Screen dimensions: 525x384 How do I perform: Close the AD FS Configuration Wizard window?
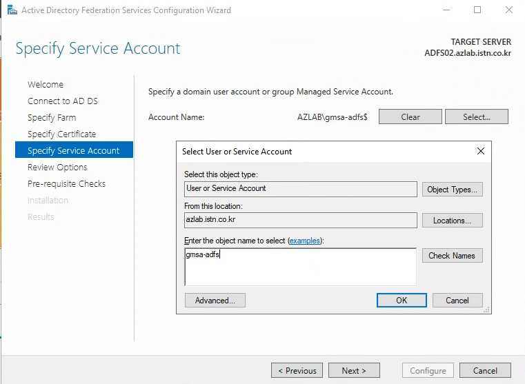tap(509, 10)
